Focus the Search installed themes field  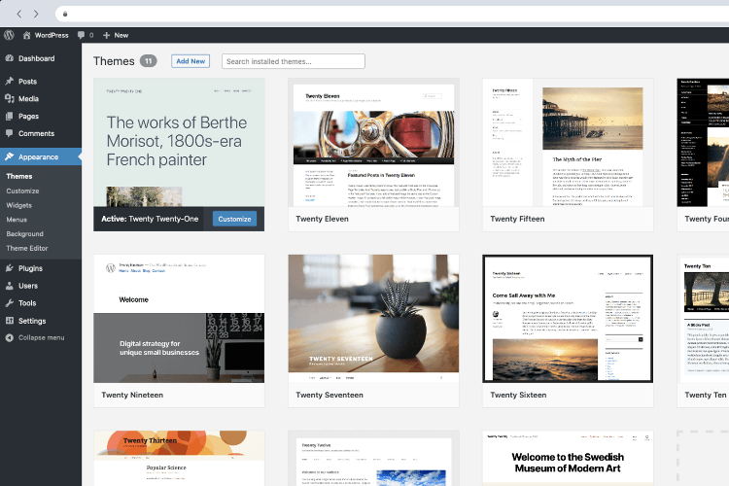click(294, 61)
